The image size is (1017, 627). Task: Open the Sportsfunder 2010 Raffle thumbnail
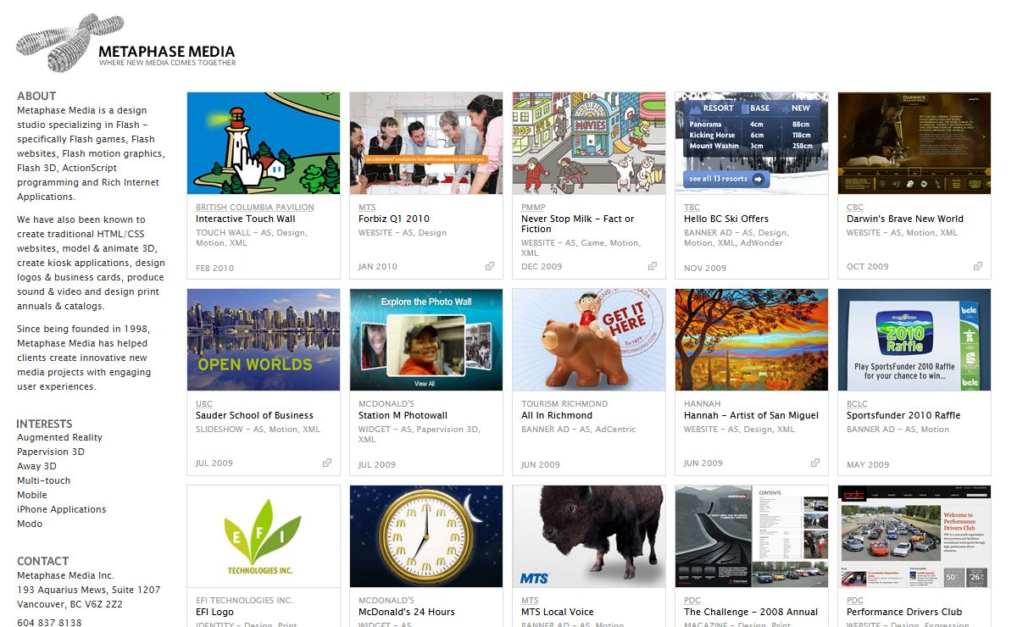(x=914, y=340)
